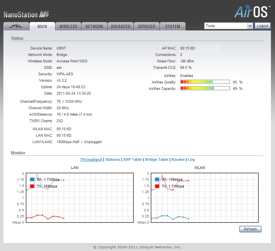Go to the ADVANCED tab
Screen dimensions: 275x251
121,26
